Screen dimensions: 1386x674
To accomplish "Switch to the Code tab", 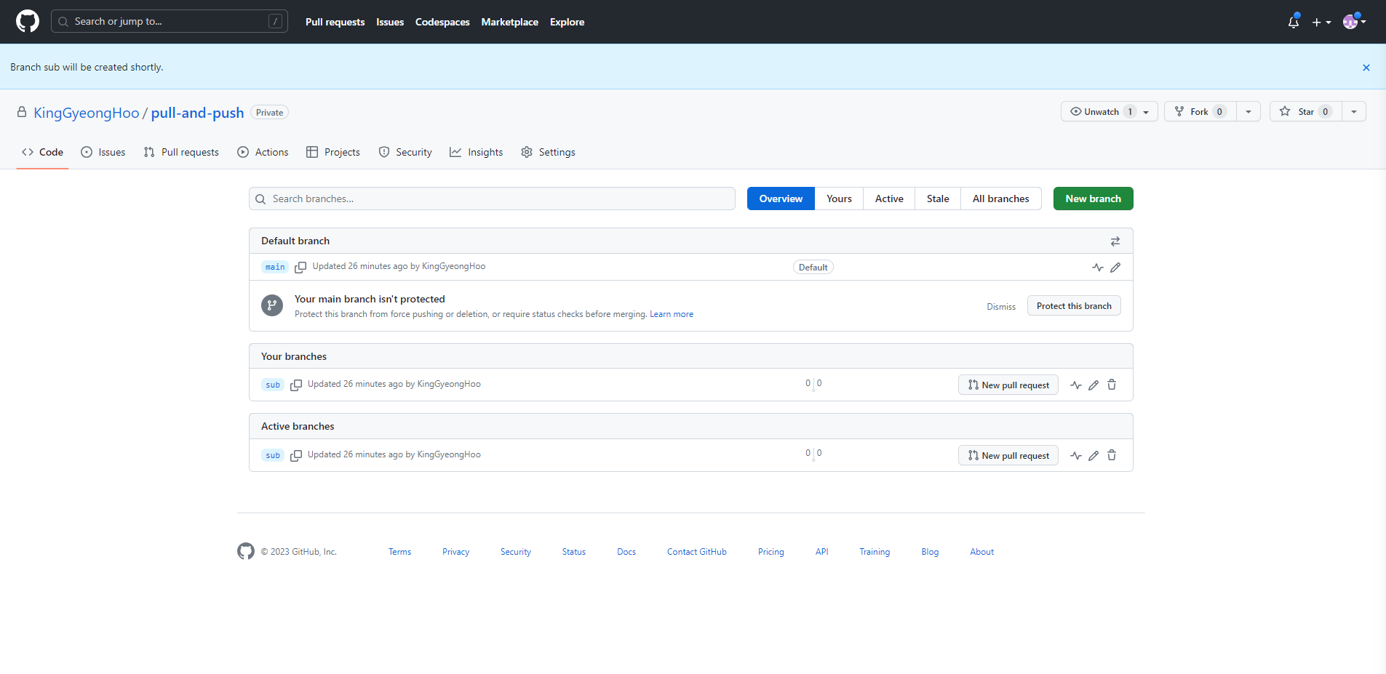I will (42, 152).
